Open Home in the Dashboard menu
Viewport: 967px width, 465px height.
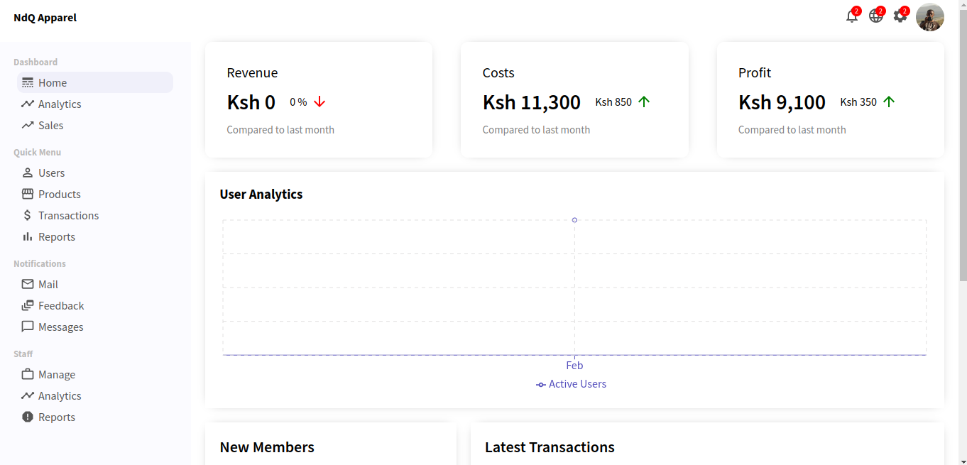[53, 82]
